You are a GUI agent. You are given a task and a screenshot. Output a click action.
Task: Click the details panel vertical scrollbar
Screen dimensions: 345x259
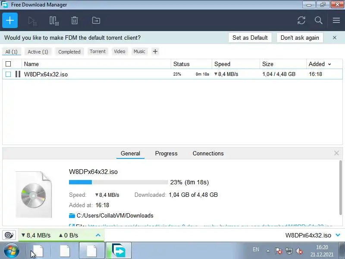click(x=341, y=187)
